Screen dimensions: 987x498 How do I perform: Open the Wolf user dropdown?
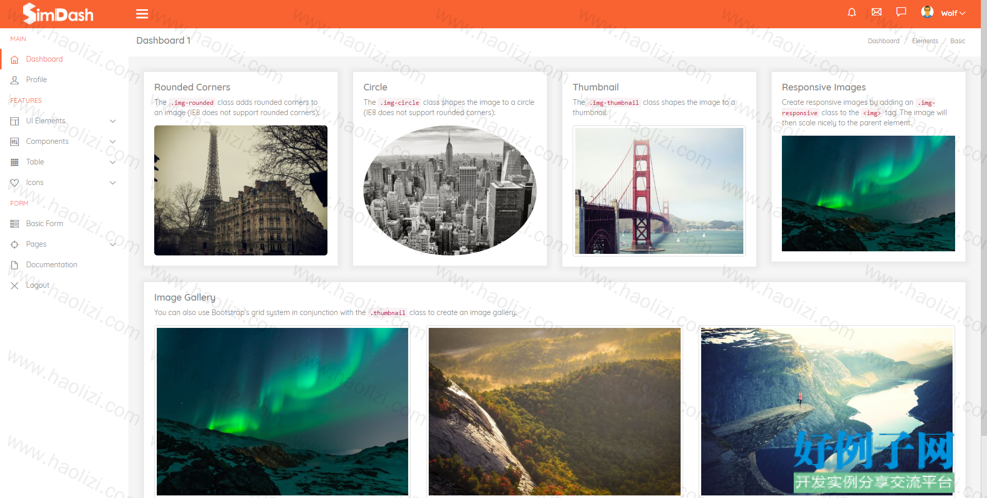953,13
